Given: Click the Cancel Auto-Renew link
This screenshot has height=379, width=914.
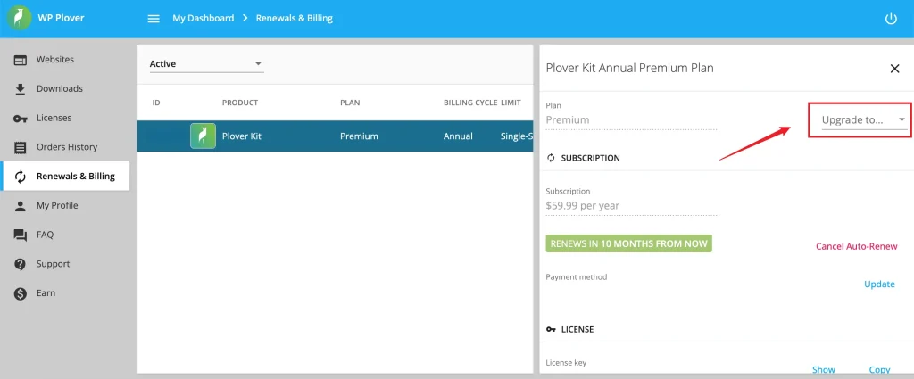Looking at the screenshot, I should pos(856,246).
